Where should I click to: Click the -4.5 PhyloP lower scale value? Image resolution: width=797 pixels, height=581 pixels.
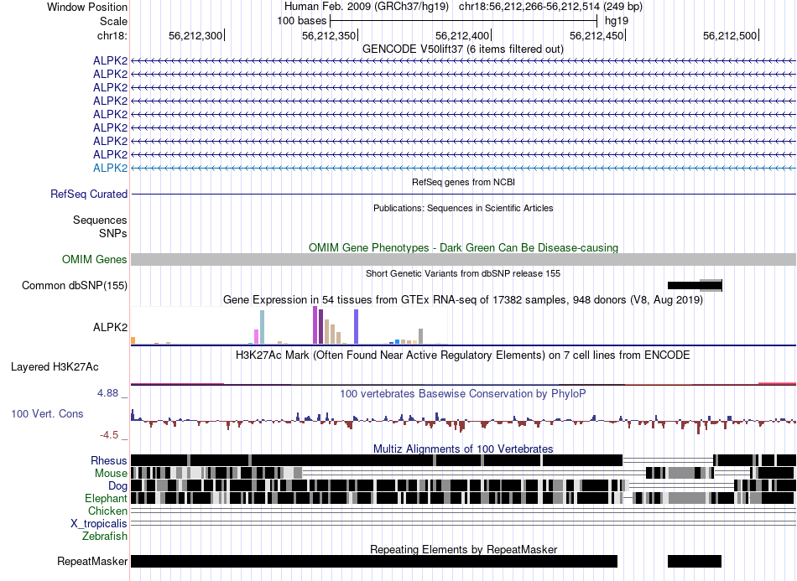[x=109, y=435]
